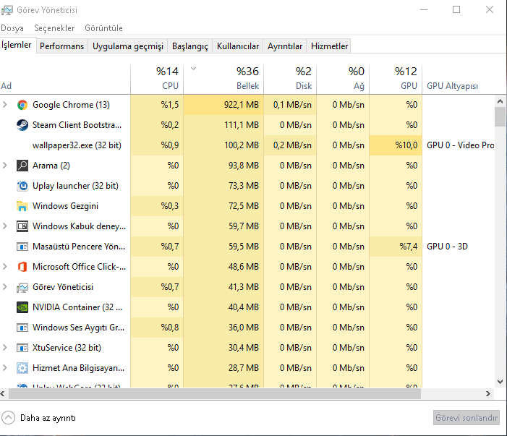Expand the XtuService (32 bit) group
The image size is (507, 436).
[x=5, y=348]
